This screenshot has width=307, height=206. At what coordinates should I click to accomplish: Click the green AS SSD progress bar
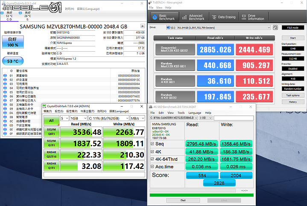(x=202, y=195)
